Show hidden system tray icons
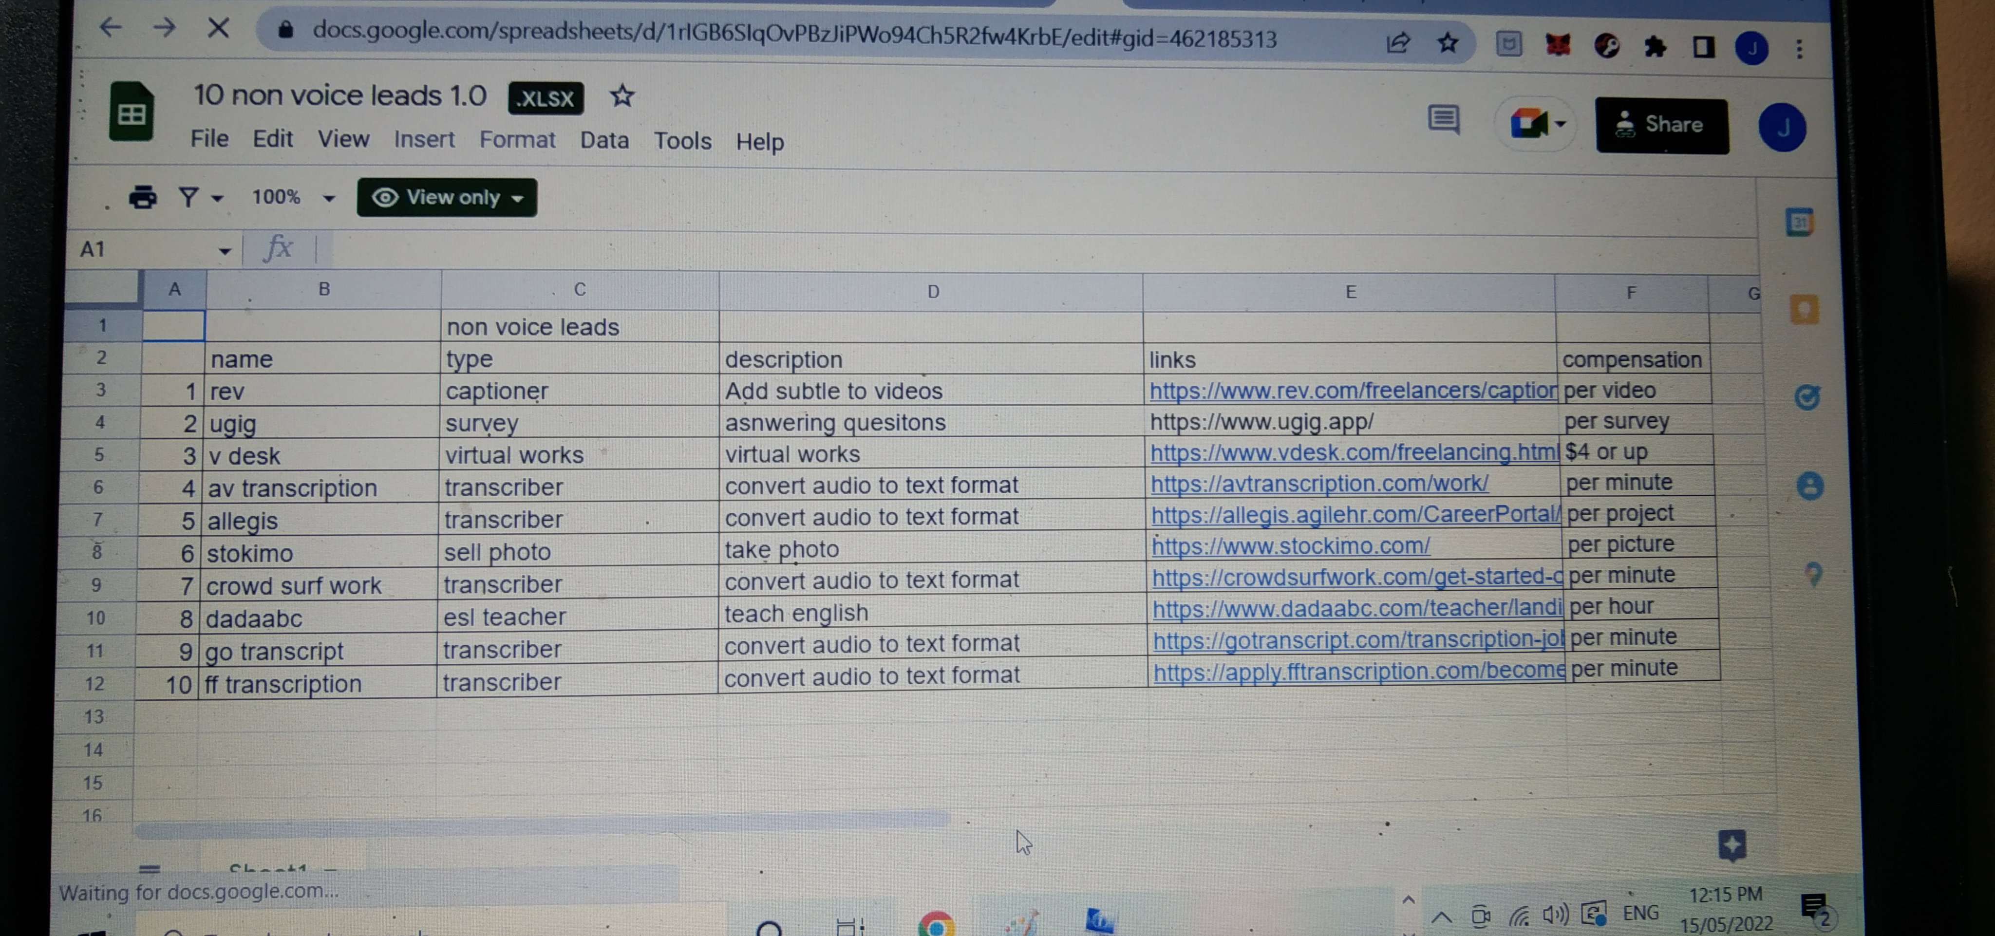Image resolution: width=1995 pixels, height=936 pixels. pos(1441,917)
